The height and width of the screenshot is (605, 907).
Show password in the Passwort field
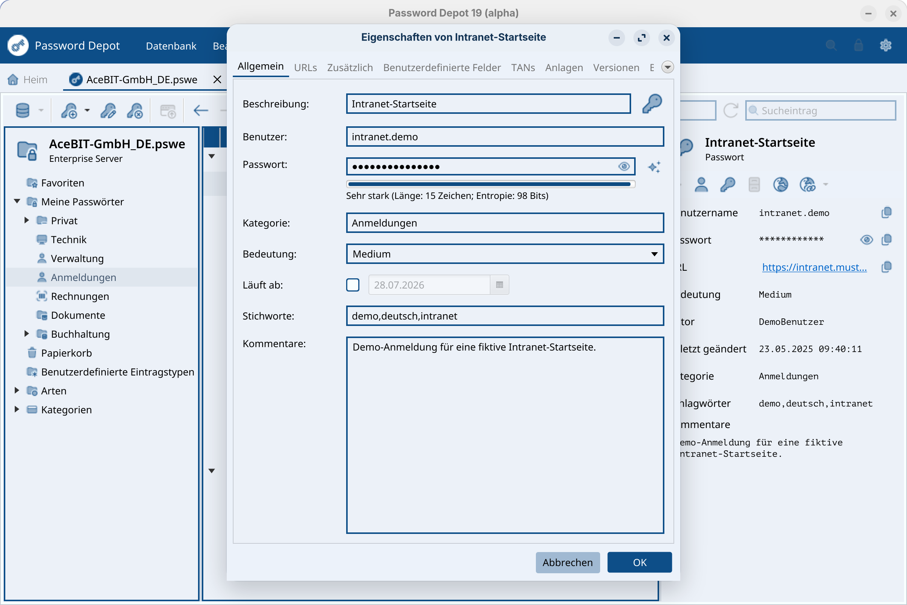(x=624, y=166)
